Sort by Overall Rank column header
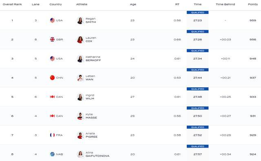This screenshot has height=161, width=261. click(12, 4)
